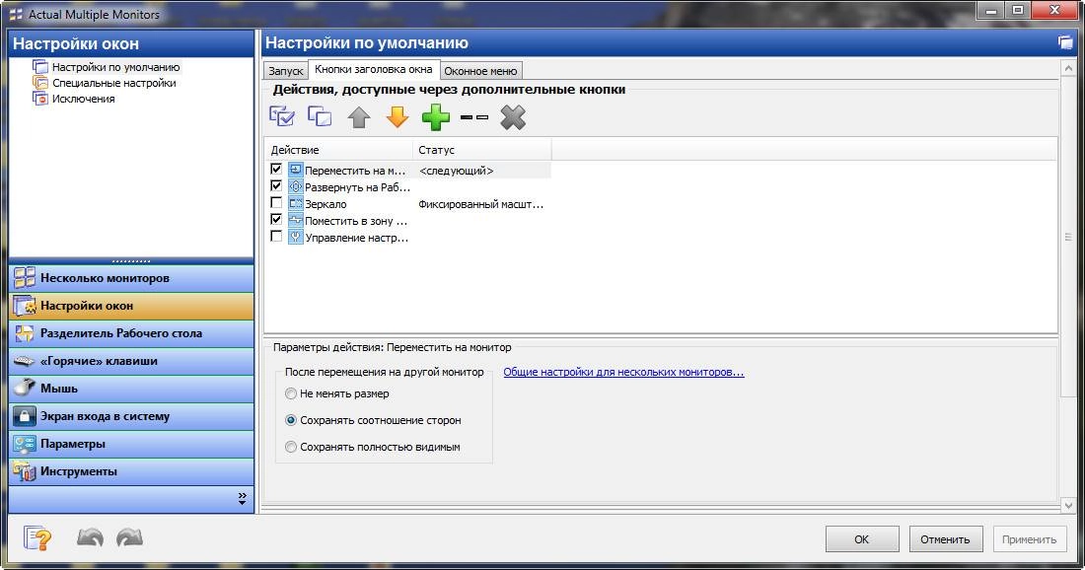This screenshot has height=570, width=1085.
Task: Click icon of Управление настр row
Action: pyautogui.click(x=296, y=238)
